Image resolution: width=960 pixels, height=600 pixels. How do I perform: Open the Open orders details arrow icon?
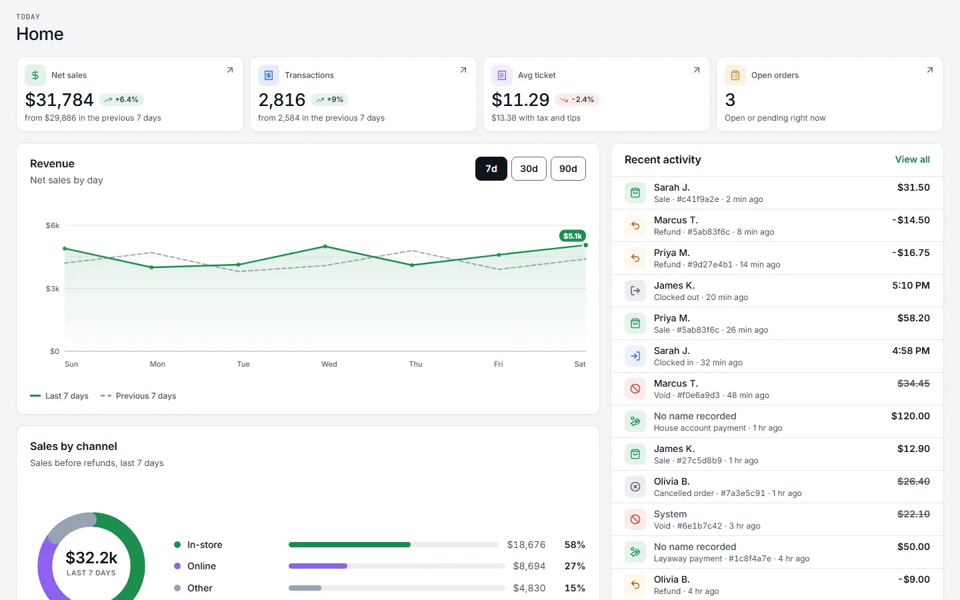[930, 70]
